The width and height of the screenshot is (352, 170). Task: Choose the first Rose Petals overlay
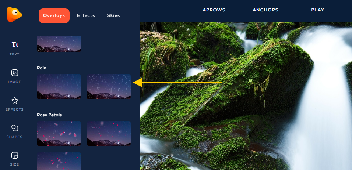(x=59, y=134)
